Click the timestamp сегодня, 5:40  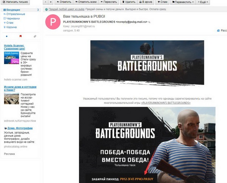[x=71, y=30]
